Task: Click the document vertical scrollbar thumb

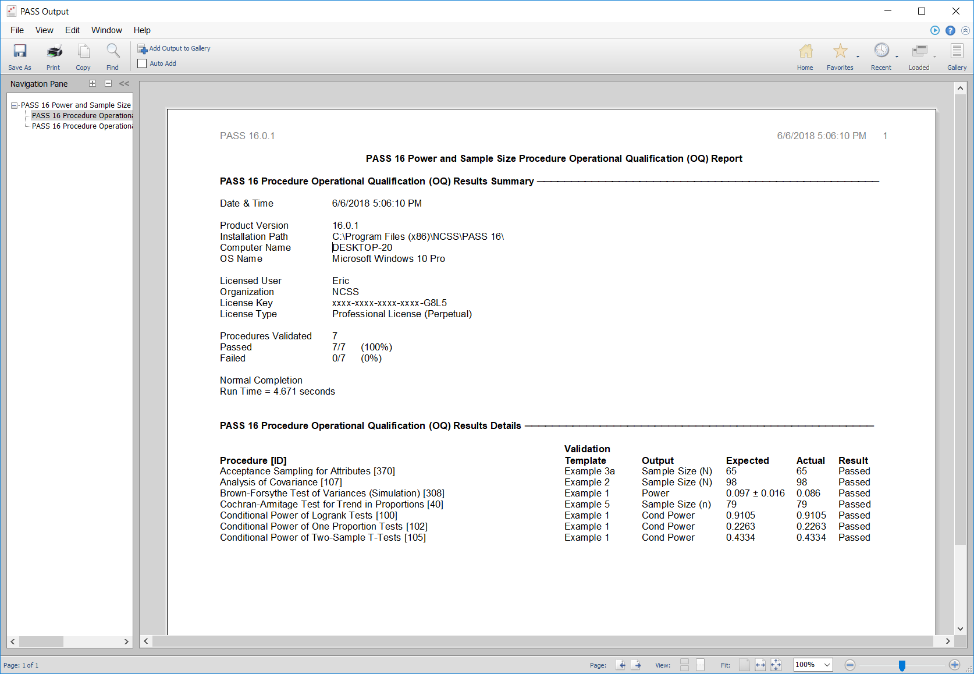Action: [x=961, y=321]
